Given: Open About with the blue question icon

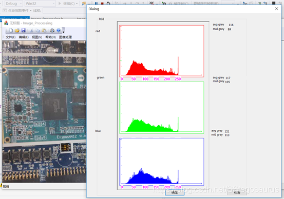Looking at the screenshot, I should point(59,30).
